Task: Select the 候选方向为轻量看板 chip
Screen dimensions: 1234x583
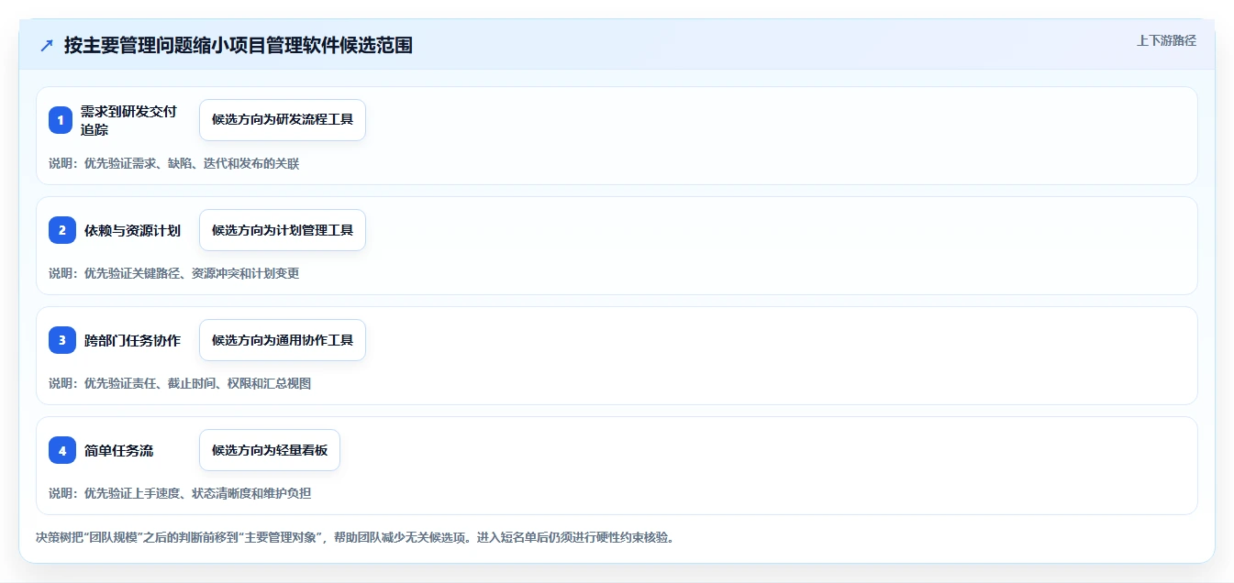Action: pos(270,450)
